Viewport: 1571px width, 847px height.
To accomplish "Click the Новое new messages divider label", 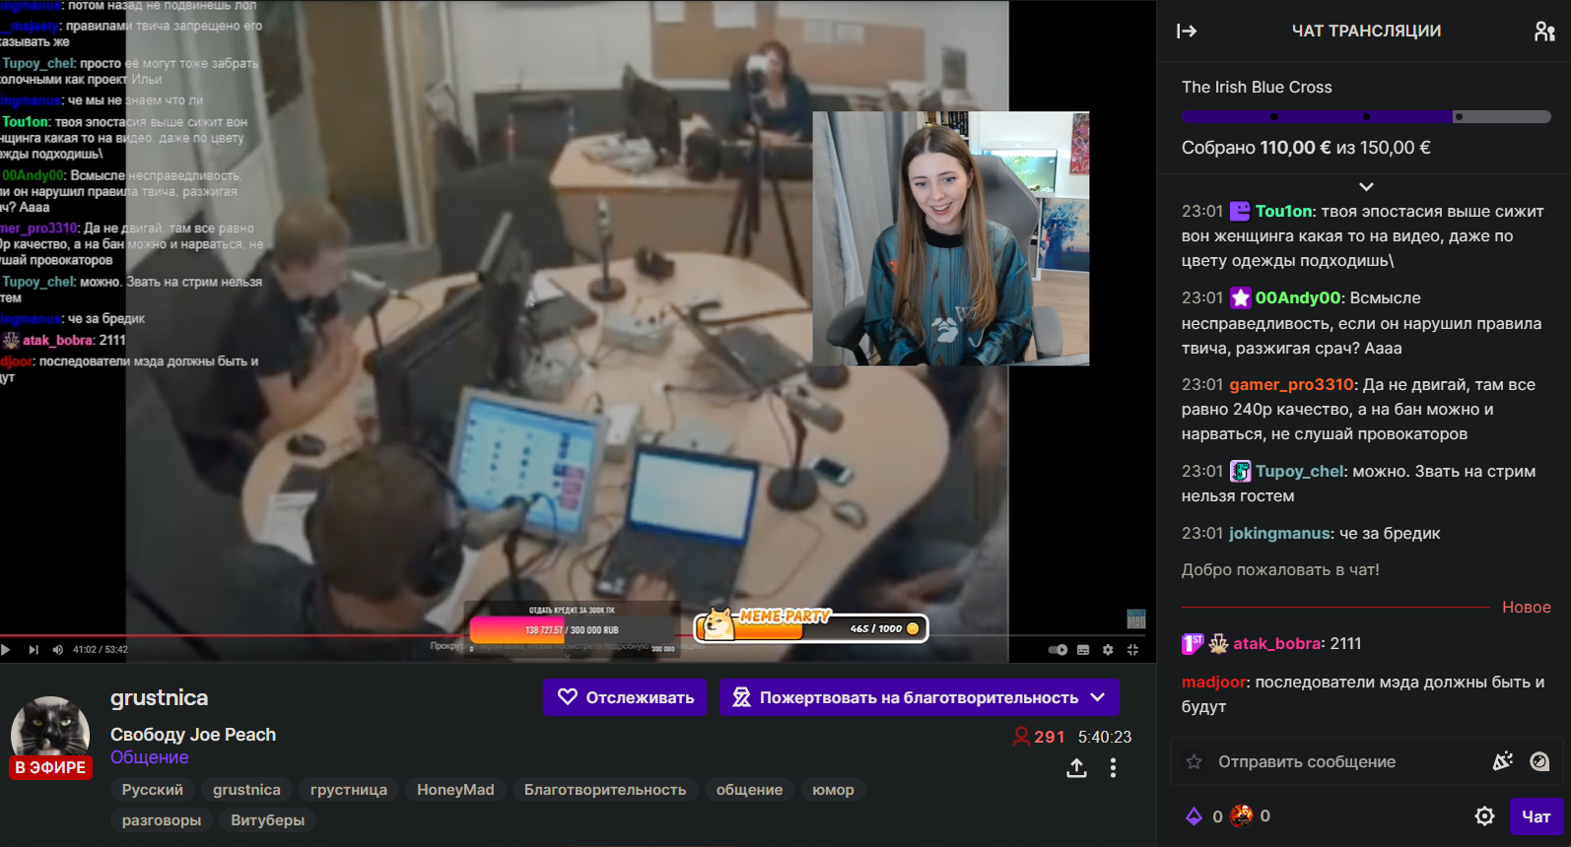I will coord(1527,608).
